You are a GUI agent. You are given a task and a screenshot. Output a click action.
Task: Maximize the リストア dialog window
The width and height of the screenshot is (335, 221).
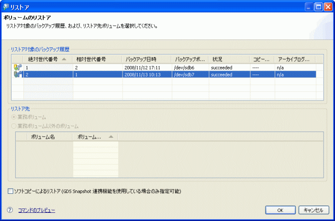[x=316, y=7]
